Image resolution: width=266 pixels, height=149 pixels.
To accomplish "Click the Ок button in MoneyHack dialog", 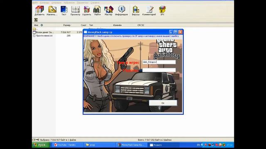I will point(163,103).
